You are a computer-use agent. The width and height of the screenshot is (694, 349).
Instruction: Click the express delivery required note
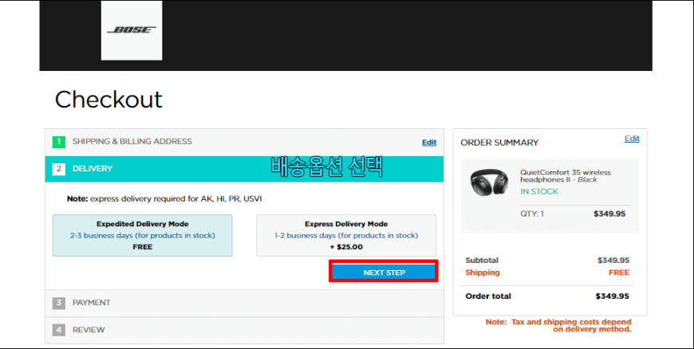click(164, 198)
